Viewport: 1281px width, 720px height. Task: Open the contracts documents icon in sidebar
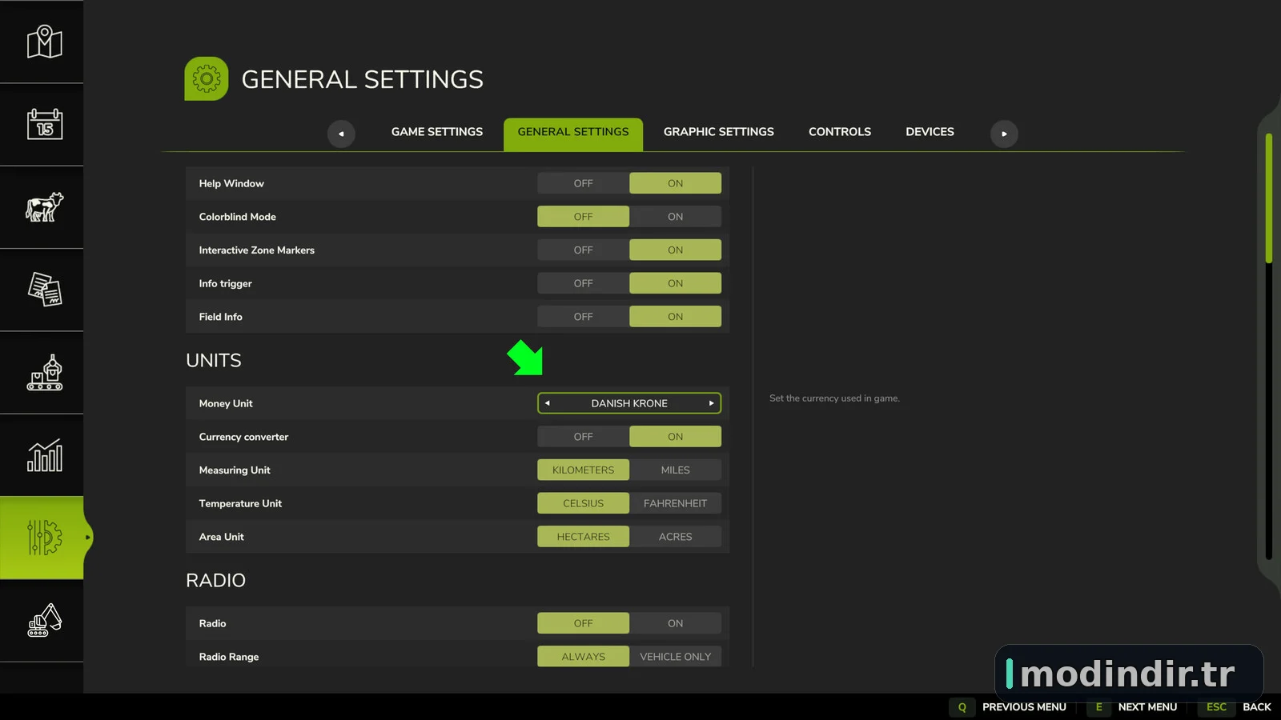(44, 290)
